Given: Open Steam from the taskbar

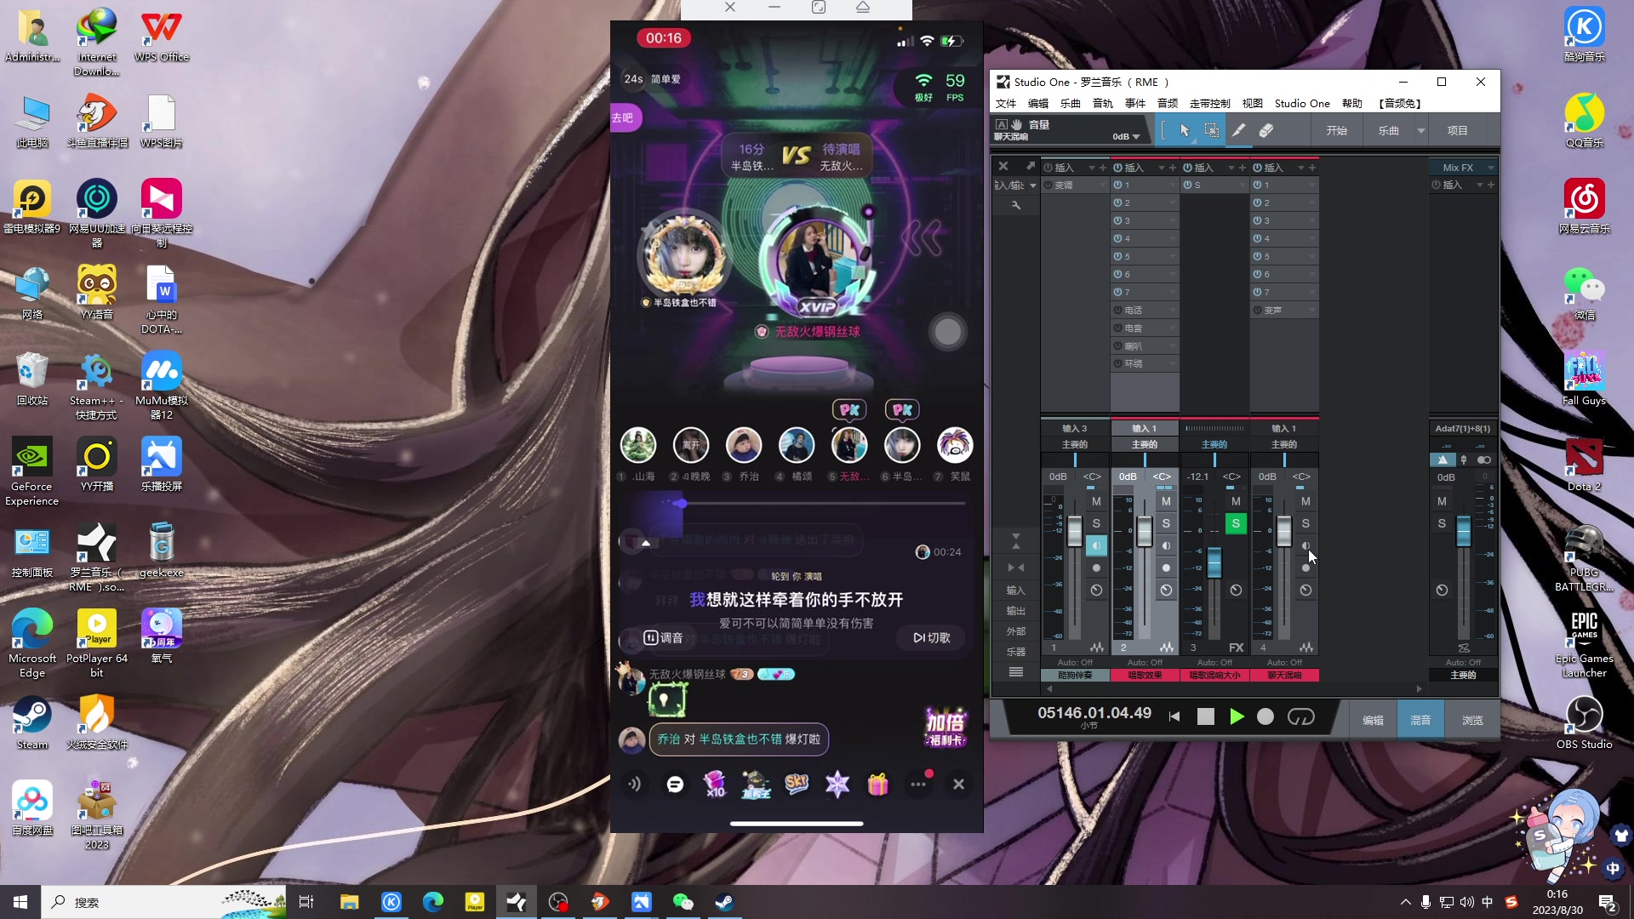Looking at the screenshot, I should tap(724, 902).
